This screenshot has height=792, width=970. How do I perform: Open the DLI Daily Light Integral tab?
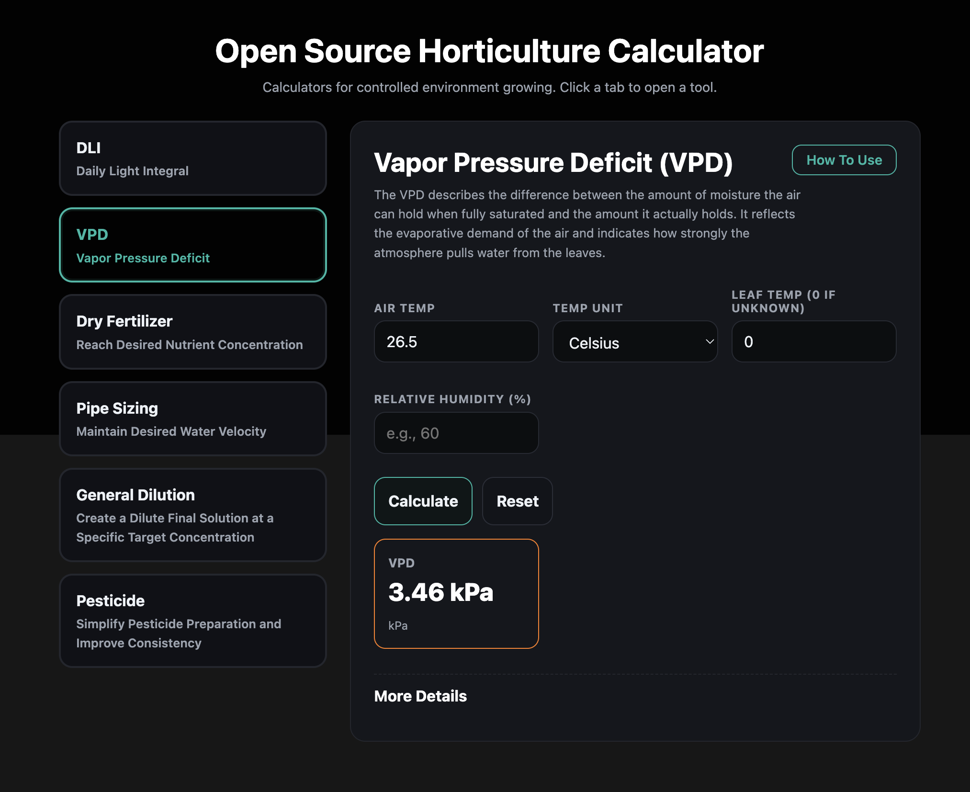pos(192,158)
